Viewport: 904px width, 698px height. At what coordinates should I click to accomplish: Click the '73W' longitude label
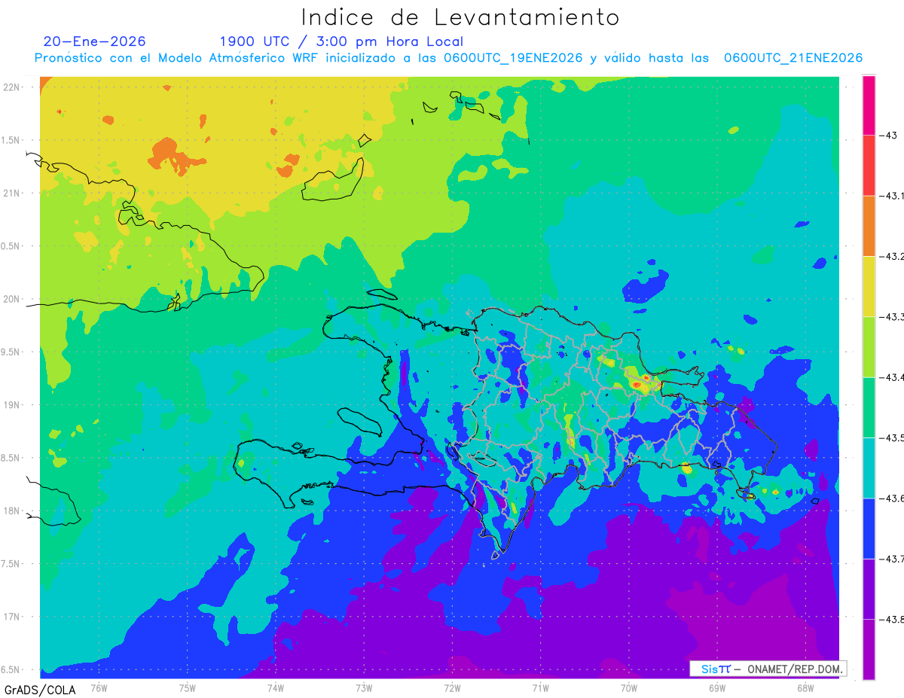[364, 688]
